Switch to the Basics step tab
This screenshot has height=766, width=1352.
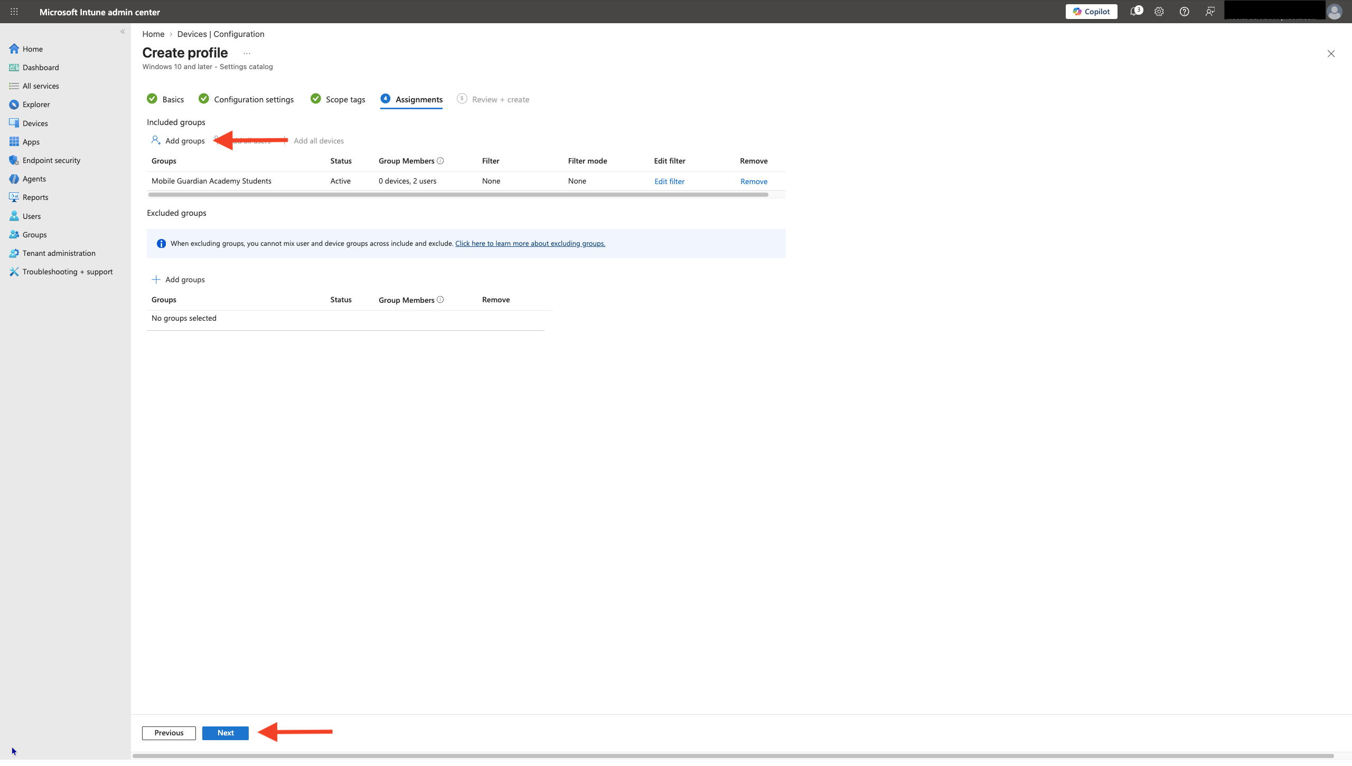point(166,99)
